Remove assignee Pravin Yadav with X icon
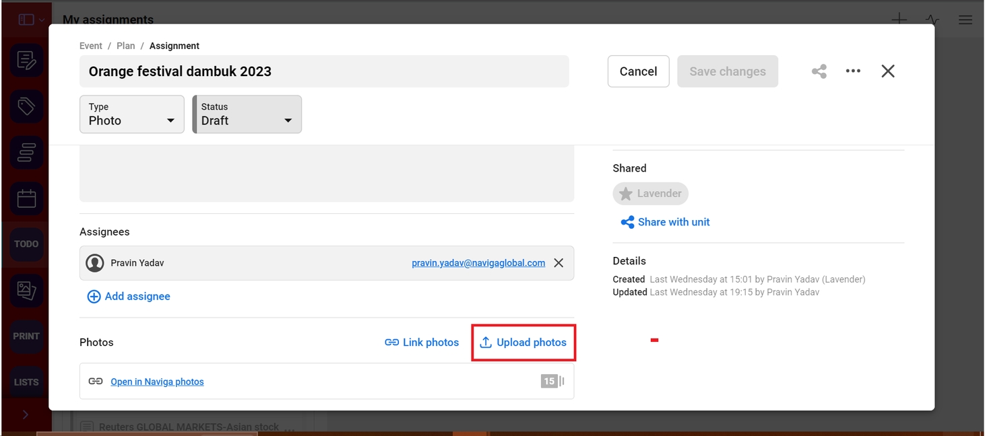 click(x=559, y=263)
